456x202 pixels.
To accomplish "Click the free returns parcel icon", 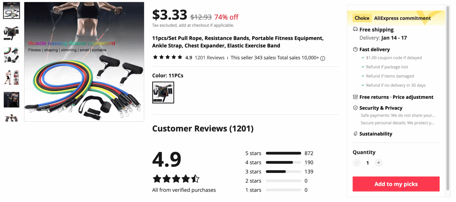I will point(355,97).
